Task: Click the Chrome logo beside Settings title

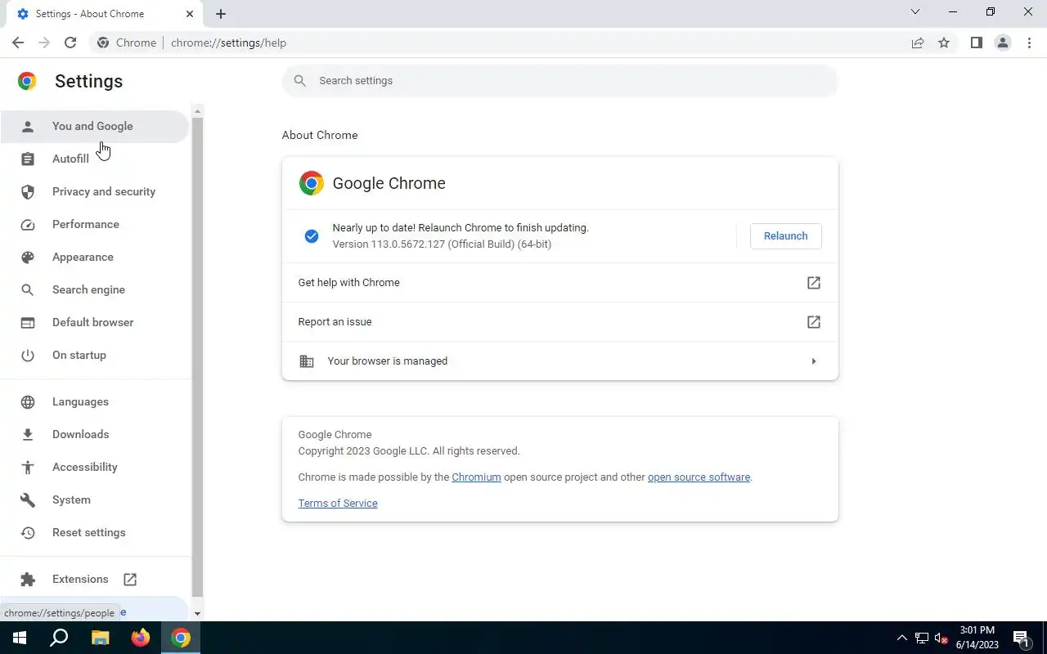Action: [27, 81]
